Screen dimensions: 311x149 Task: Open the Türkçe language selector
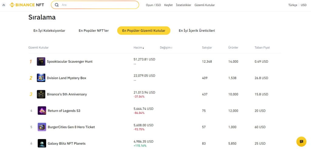(292, 5)
